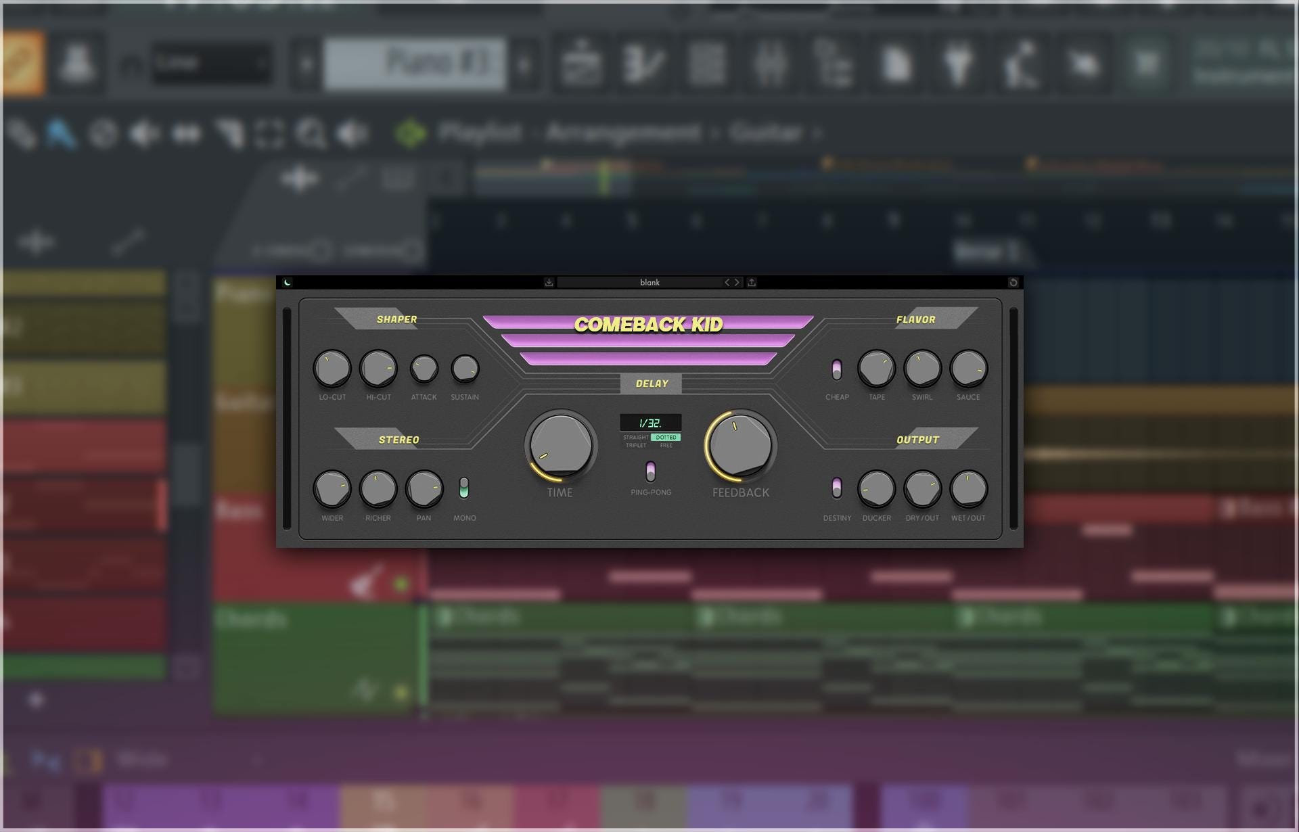
Task: Click the COMEBACK KID logo title
Action: (648, 325)
